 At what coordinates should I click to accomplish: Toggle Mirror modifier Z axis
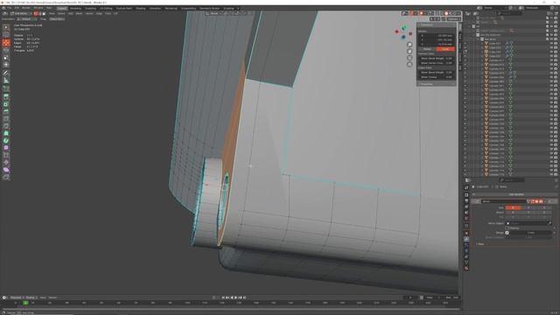[x=544, y=207]
